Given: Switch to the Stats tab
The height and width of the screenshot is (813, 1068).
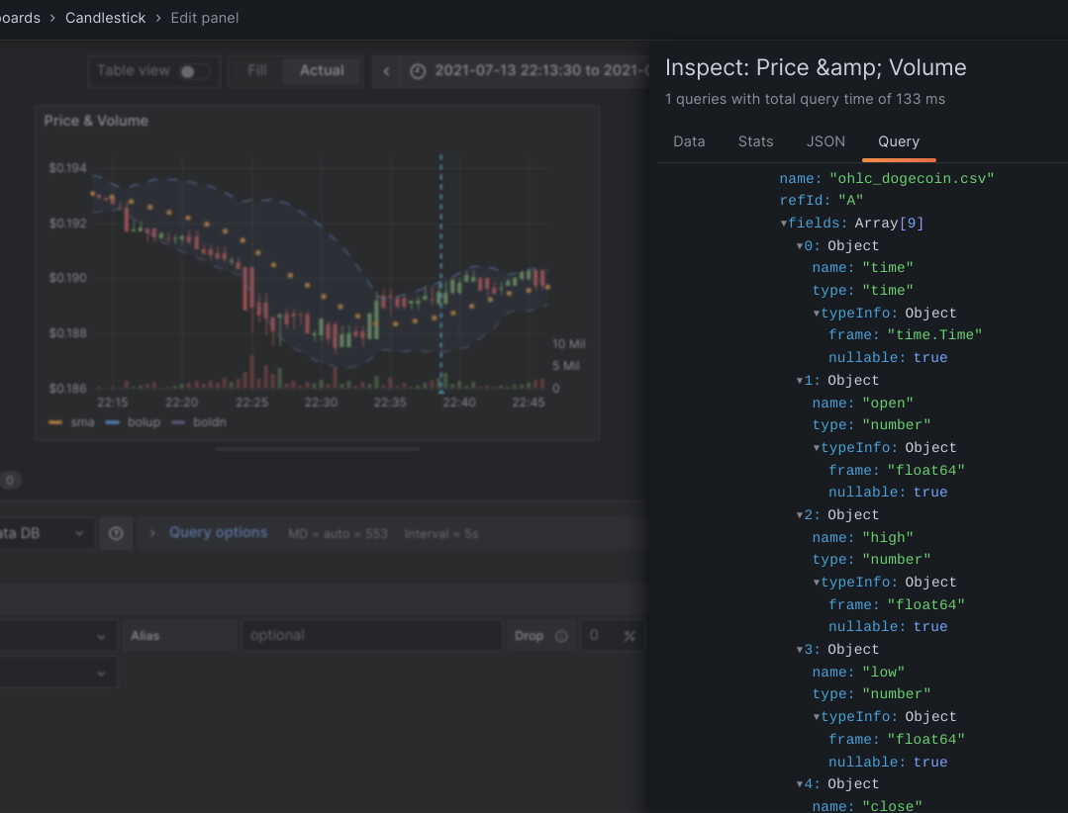Looking at the screenshot, I should click(x=755, y=141).
